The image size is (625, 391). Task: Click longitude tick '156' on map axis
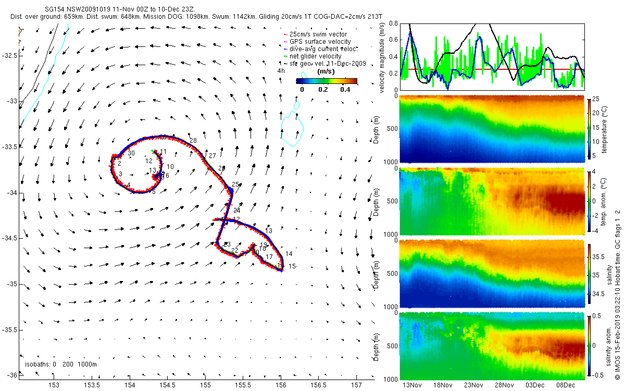tap(281, 385)
